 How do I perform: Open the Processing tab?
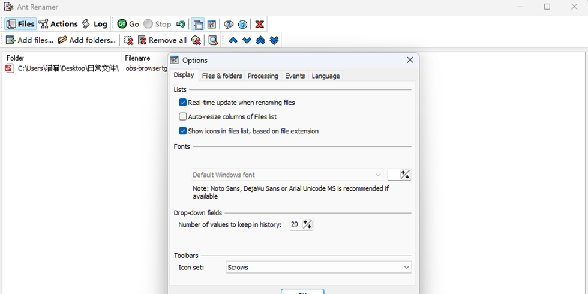pos(263,76)
